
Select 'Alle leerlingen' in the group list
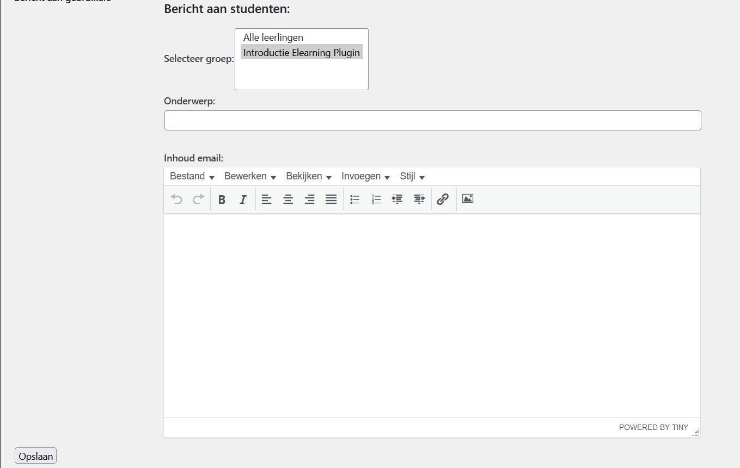[273, 38]
